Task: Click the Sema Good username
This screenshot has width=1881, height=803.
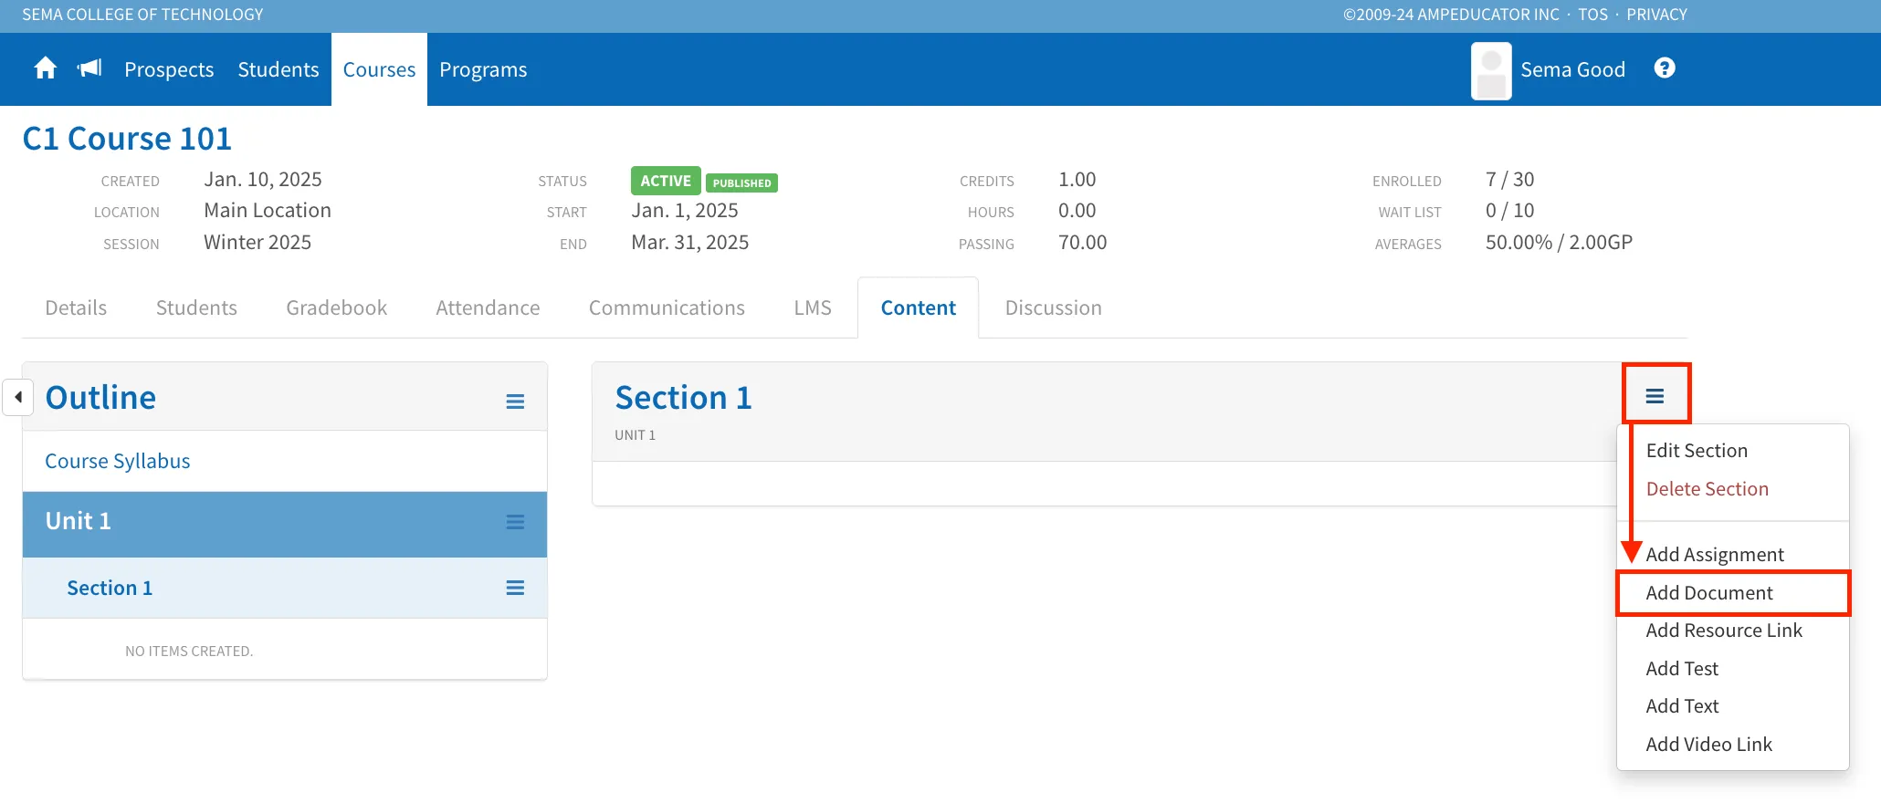Action: point(1572,69)
